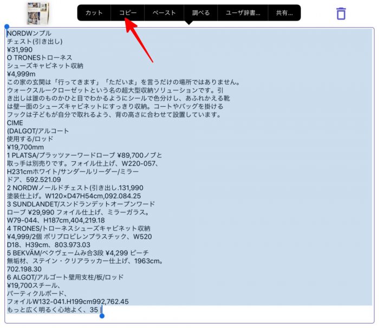Tap the value ¥19,700mm
The width and height of the screenshot is (379, 328).
pyautogui.click(x=25, y=147)
